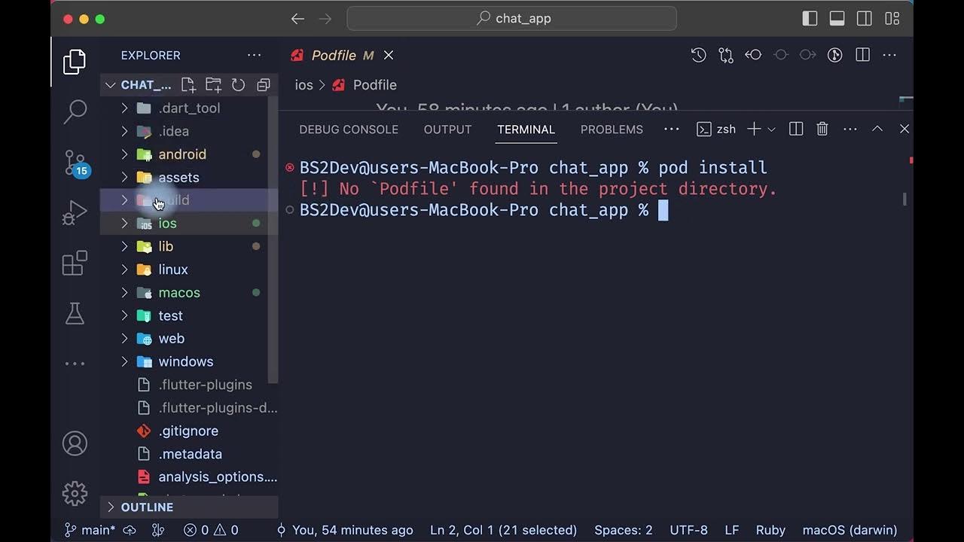Kill terminal with trash icon

[x=822, y=129]
